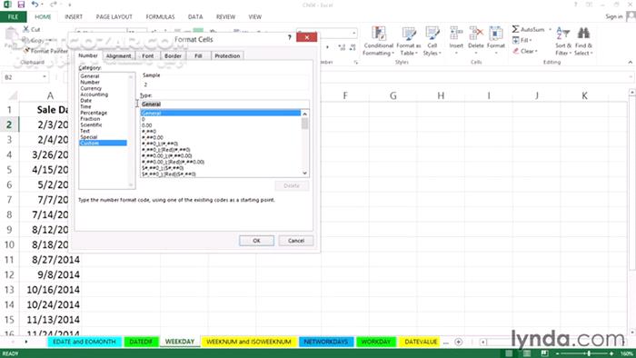This screenshot has height=358, width=636.
Task: Switch to Protection tab in dialog
Action: tap(227, 56)
